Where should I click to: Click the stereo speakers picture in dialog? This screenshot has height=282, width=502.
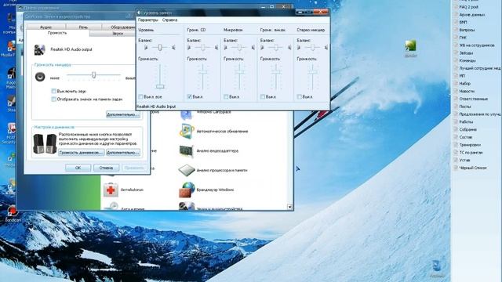(x=45, y=143)
